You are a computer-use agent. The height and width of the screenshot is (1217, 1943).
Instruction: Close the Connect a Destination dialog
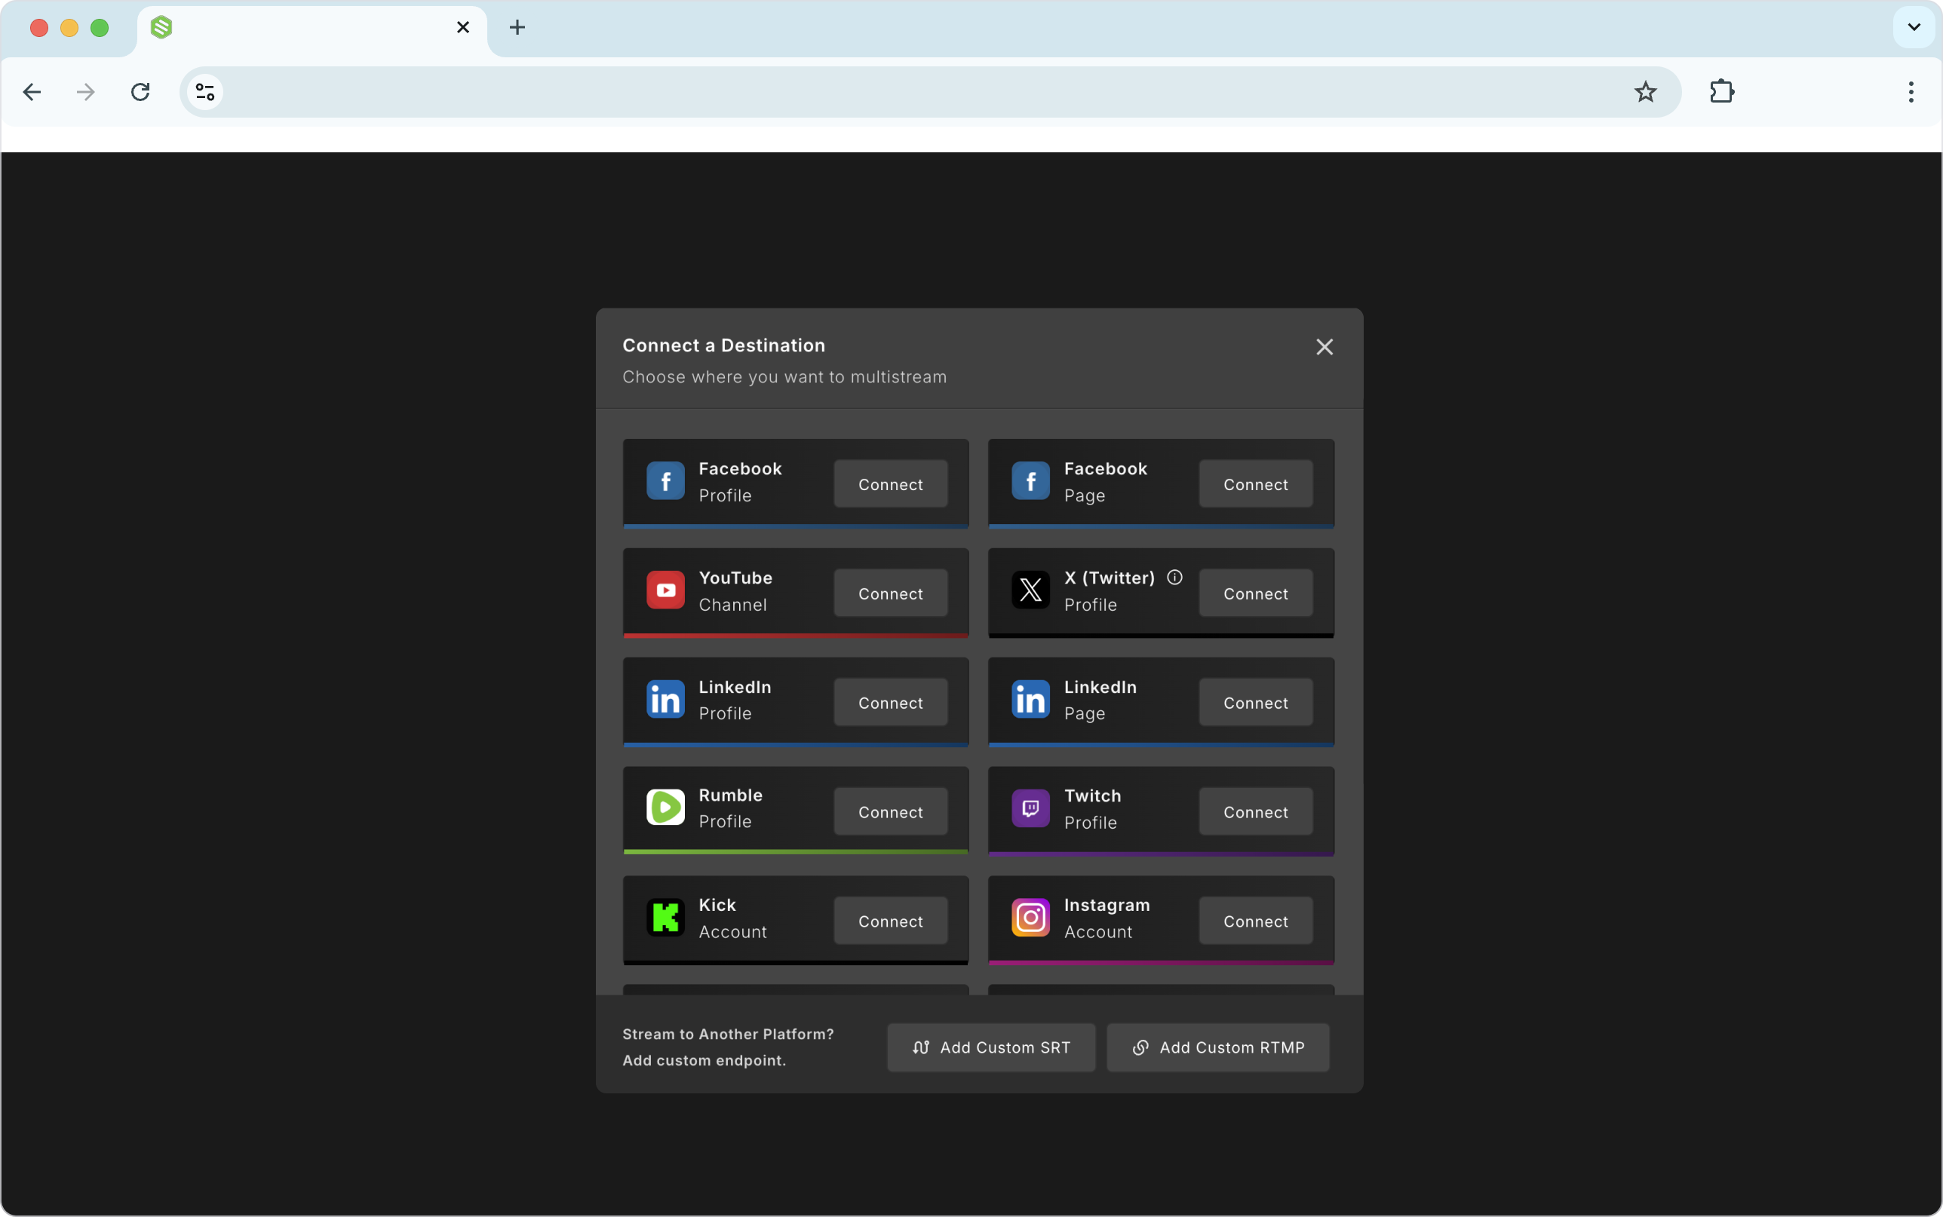1324,347
